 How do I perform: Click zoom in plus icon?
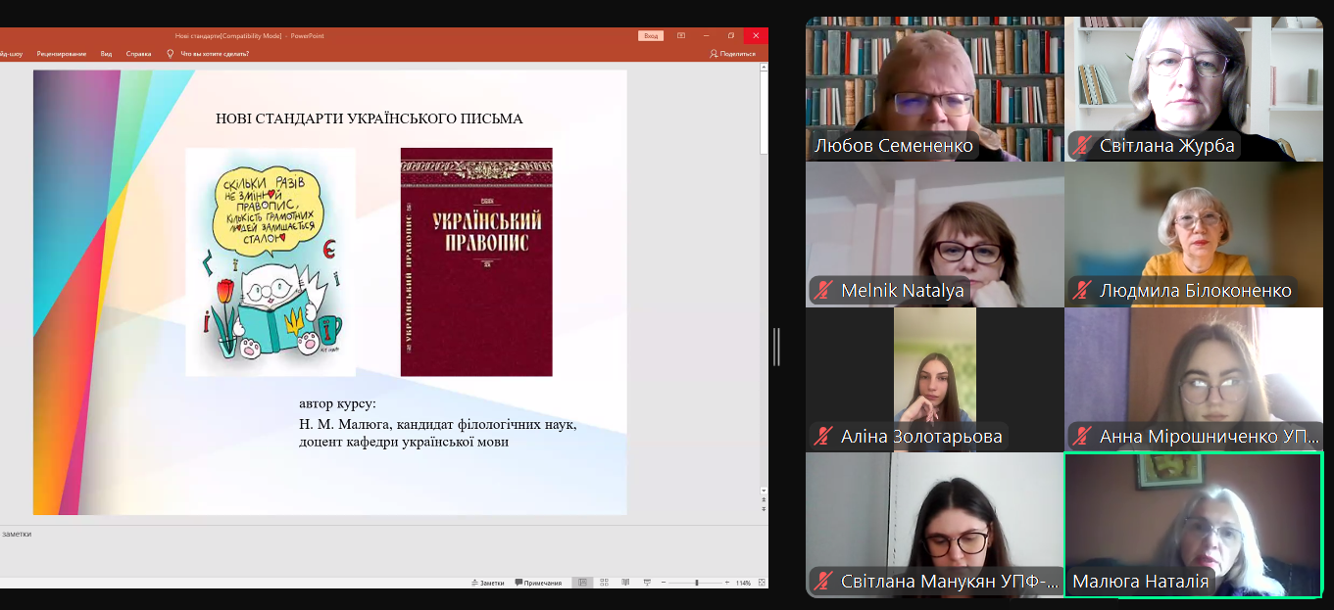727,583
